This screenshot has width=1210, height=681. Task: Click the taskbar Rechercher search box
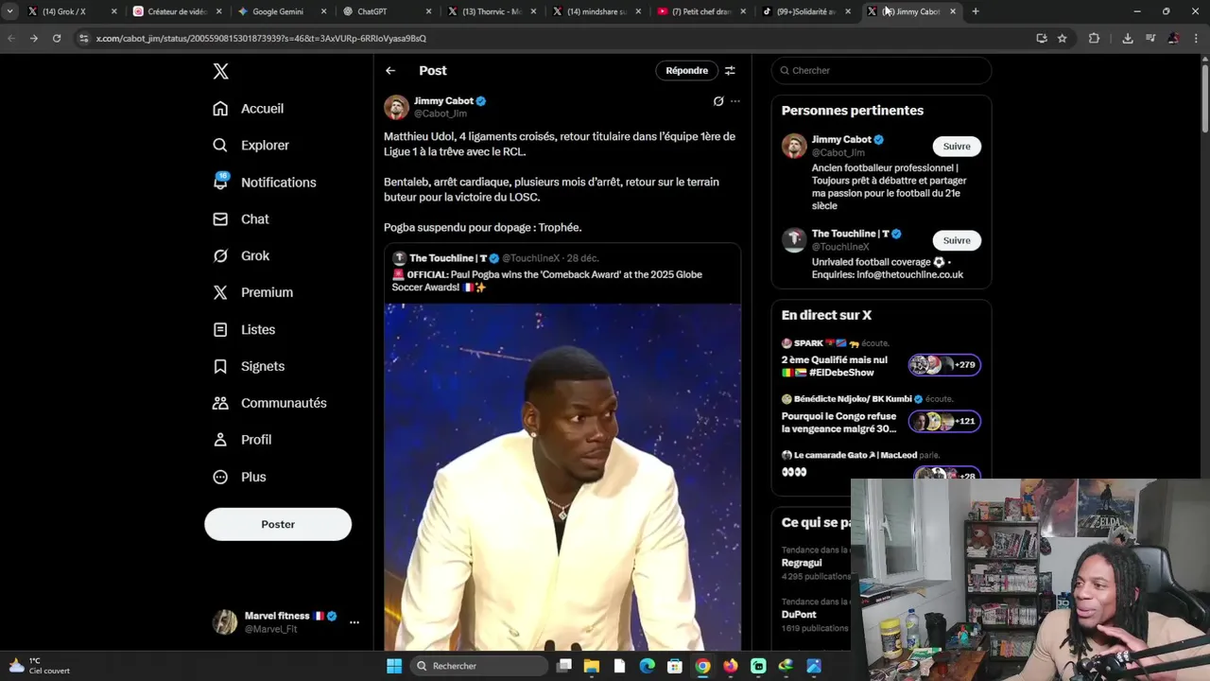coord(478,666)
